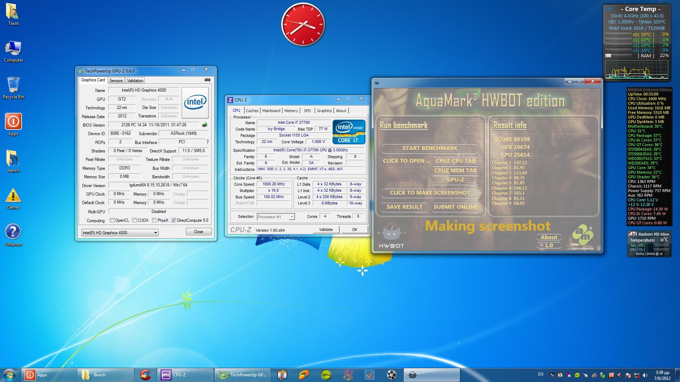This screenshot has height=382, width=680.
Task: Open the Games desktop icon
Action: point(13,198)
